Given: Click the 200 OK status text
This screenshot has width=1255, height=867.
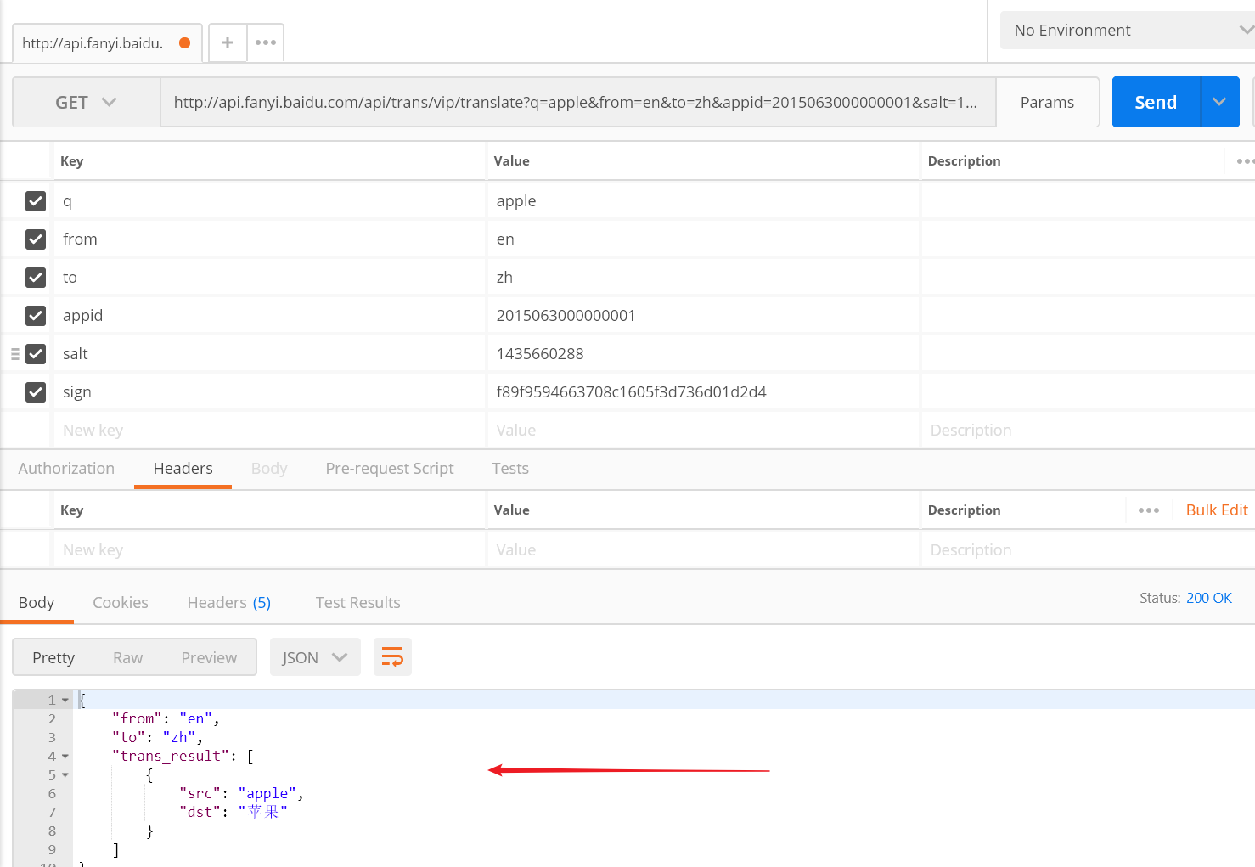Looking at the screenshot, I should point(1209,599).
